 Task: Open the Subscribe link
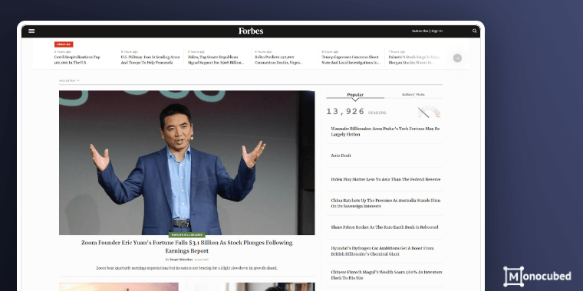[x=420, y=31]
